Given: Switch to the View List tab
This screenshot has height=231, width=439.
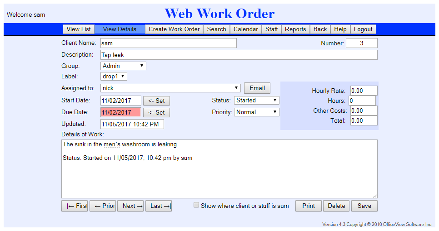Looking at the screenshot, I should [x=79, y=29].
